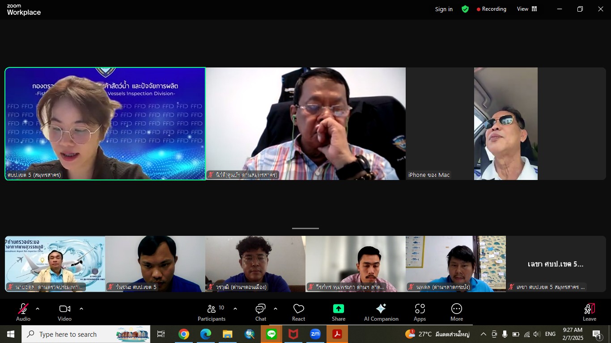Open the green encryption shield icon
The image size is (611, 343).
[465, 9]
